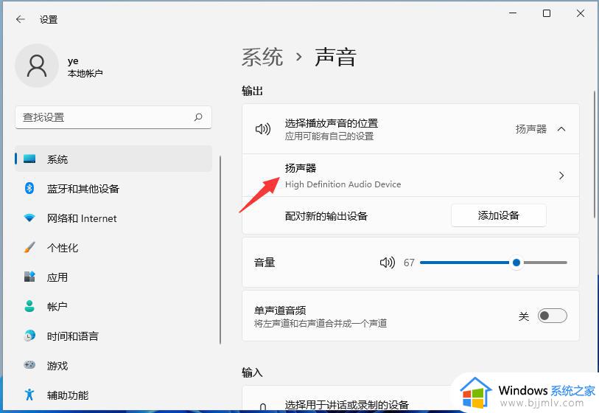Click the Gaming controller icon in sidebar

coord(29,365)
